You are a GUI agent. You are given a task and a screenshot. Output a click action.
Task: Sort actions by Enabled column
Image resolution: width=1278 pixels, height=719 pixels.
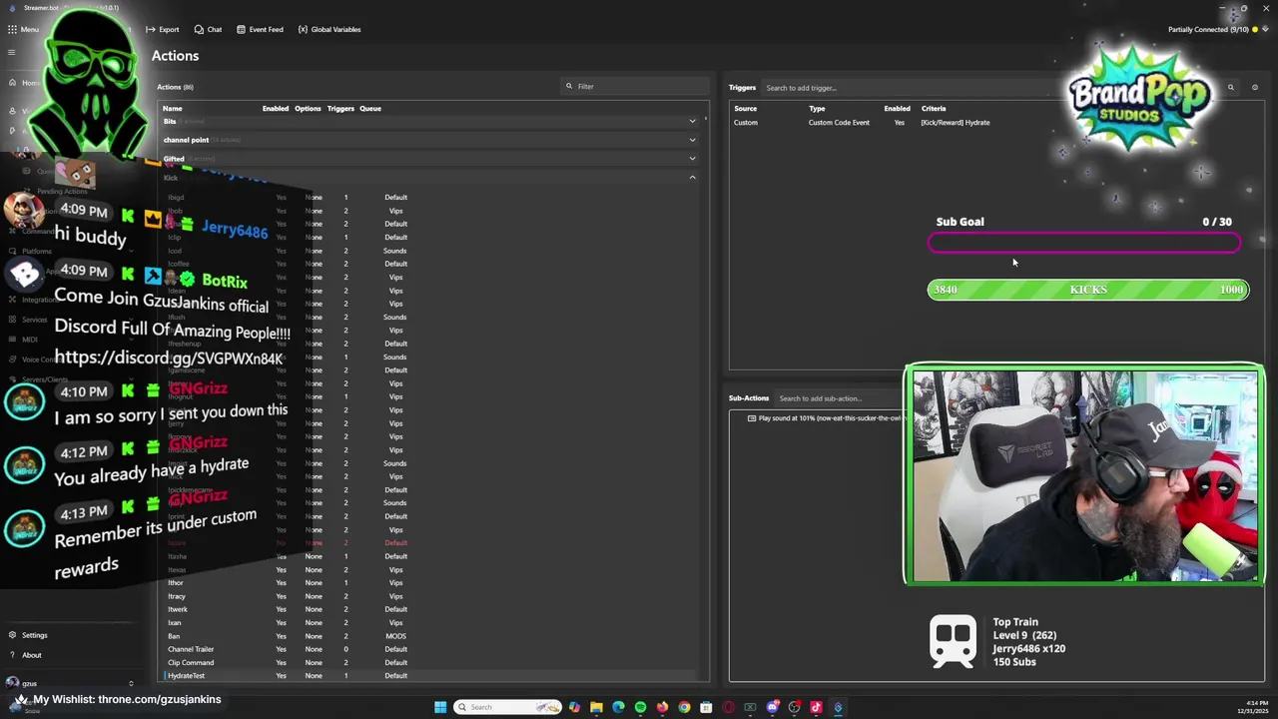pyautogui.click(x=276, y=108)
